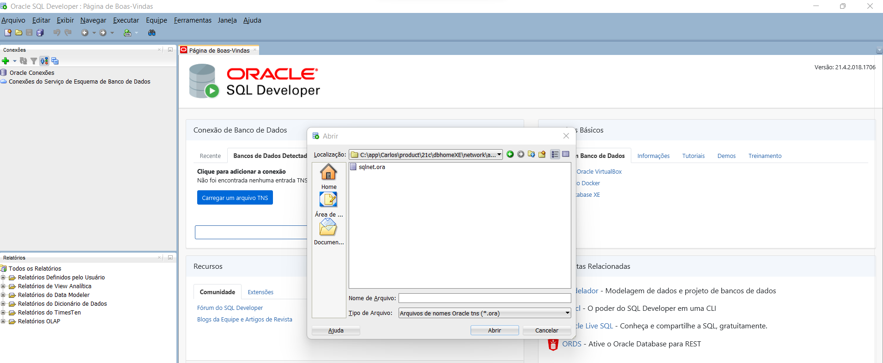Click the binoculars Find DB Object icon
Image resolution: width=883 pixels, height=363 pixels.
(151, 33)
